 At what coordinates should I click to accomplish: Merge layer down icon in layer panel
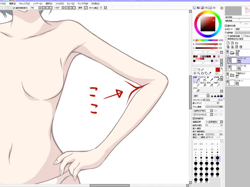[232, 47]
